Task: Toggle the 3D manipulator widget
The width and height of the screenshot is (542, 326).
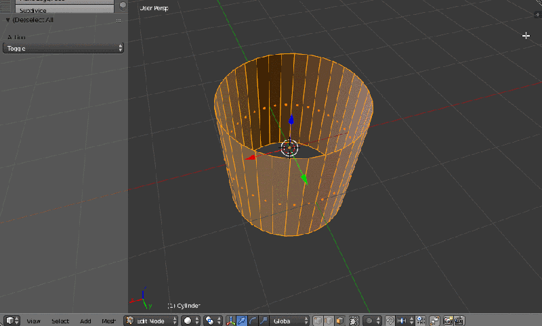Action: pos(231,321)
